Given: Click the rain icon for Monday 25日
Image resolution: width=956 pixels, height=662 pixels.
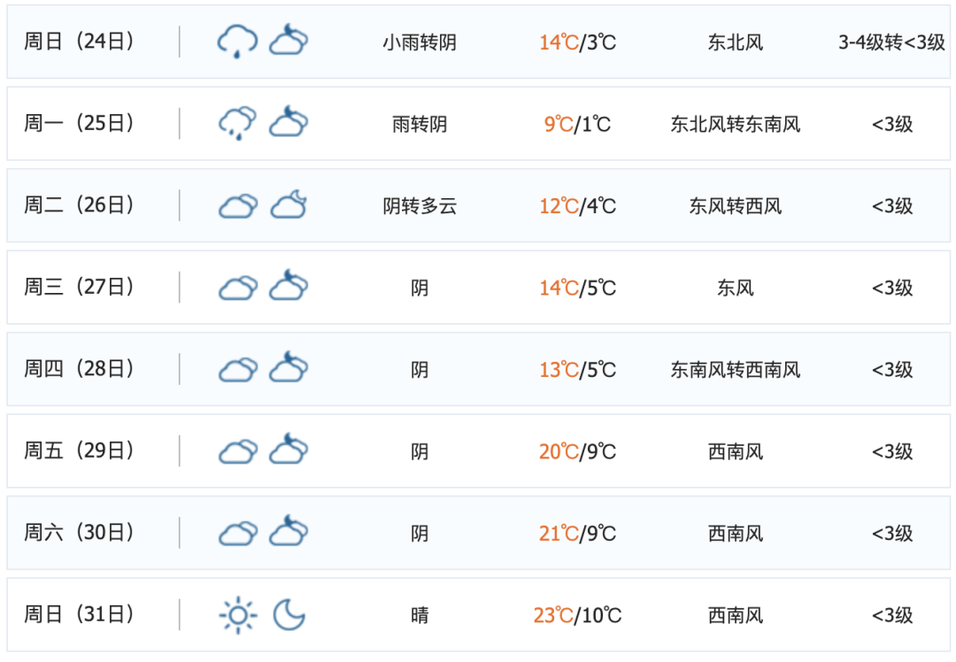Looking at the screenshot, I should coord(237,123).
